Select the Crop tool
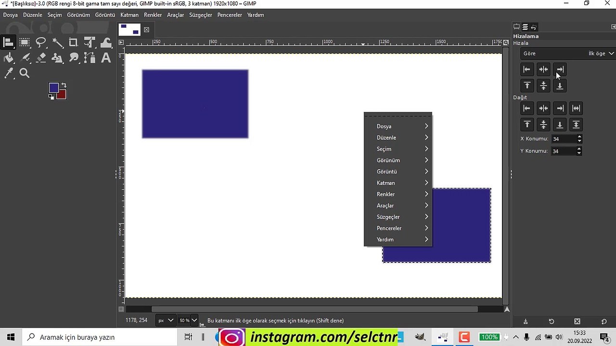Image resolution: width=616 pixels, height=346 pixels. pyautogui.click(x=73, y=42)
